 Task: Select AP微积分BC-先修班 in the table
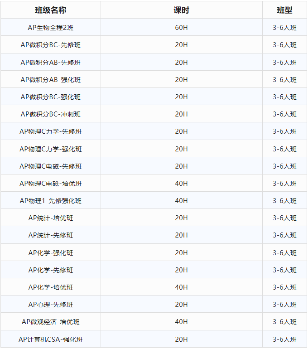pos(51,45)
